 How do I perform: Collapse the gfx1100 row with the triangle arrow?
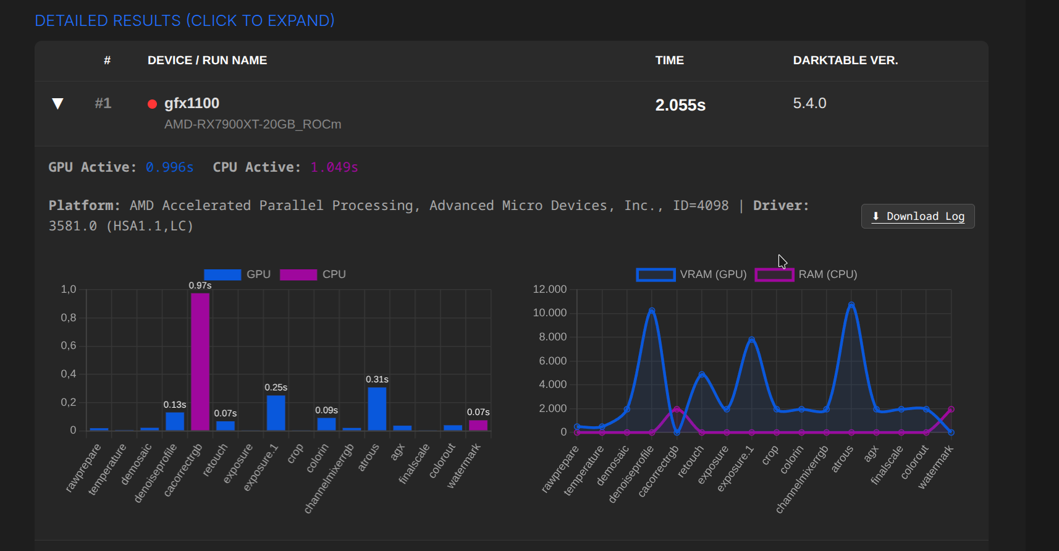click(x=57, y=104)
